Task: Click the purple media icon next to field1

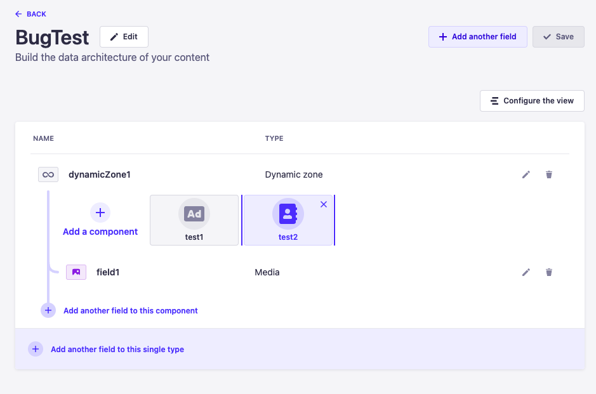Action: pos(76,272)
